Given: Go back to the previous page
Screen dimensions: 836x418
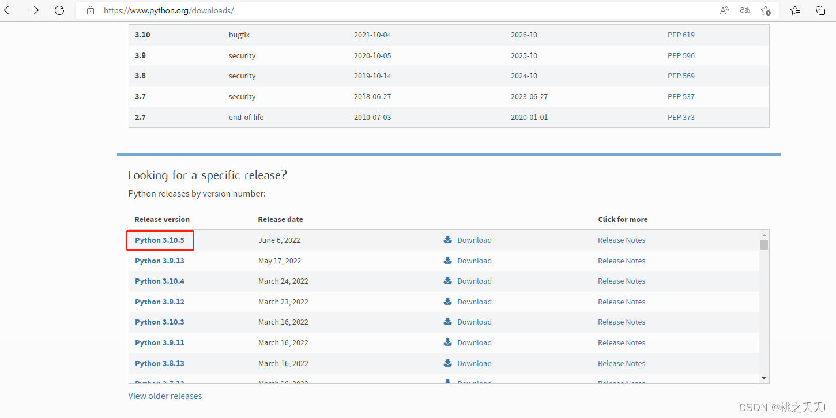Looking at the screenshot, I should point(9,10).
